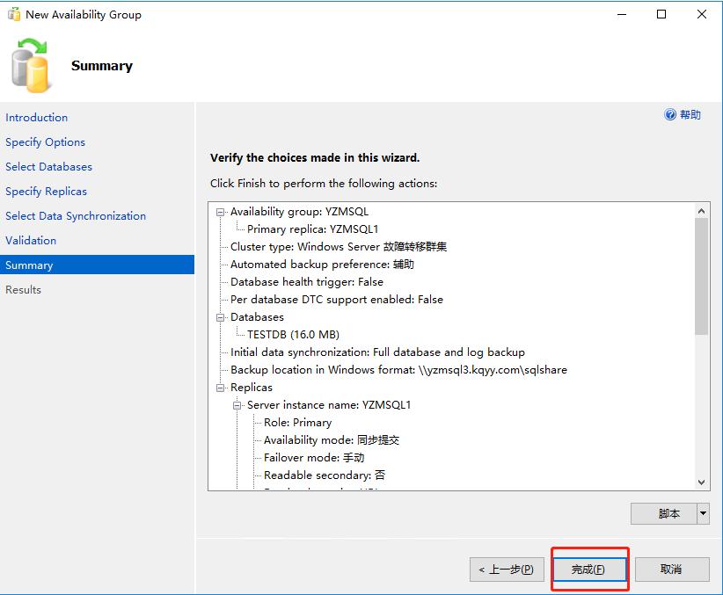Select the Failover mode: 手动 row
The image size is (723, 595).
[314, 458]
